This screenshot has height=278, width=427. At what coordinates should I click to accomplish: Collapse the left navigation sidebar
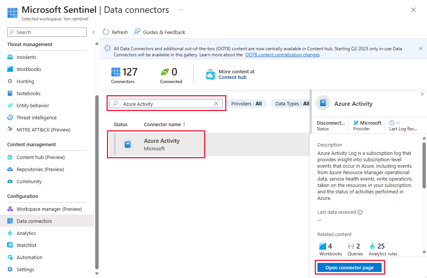[94, 32]
